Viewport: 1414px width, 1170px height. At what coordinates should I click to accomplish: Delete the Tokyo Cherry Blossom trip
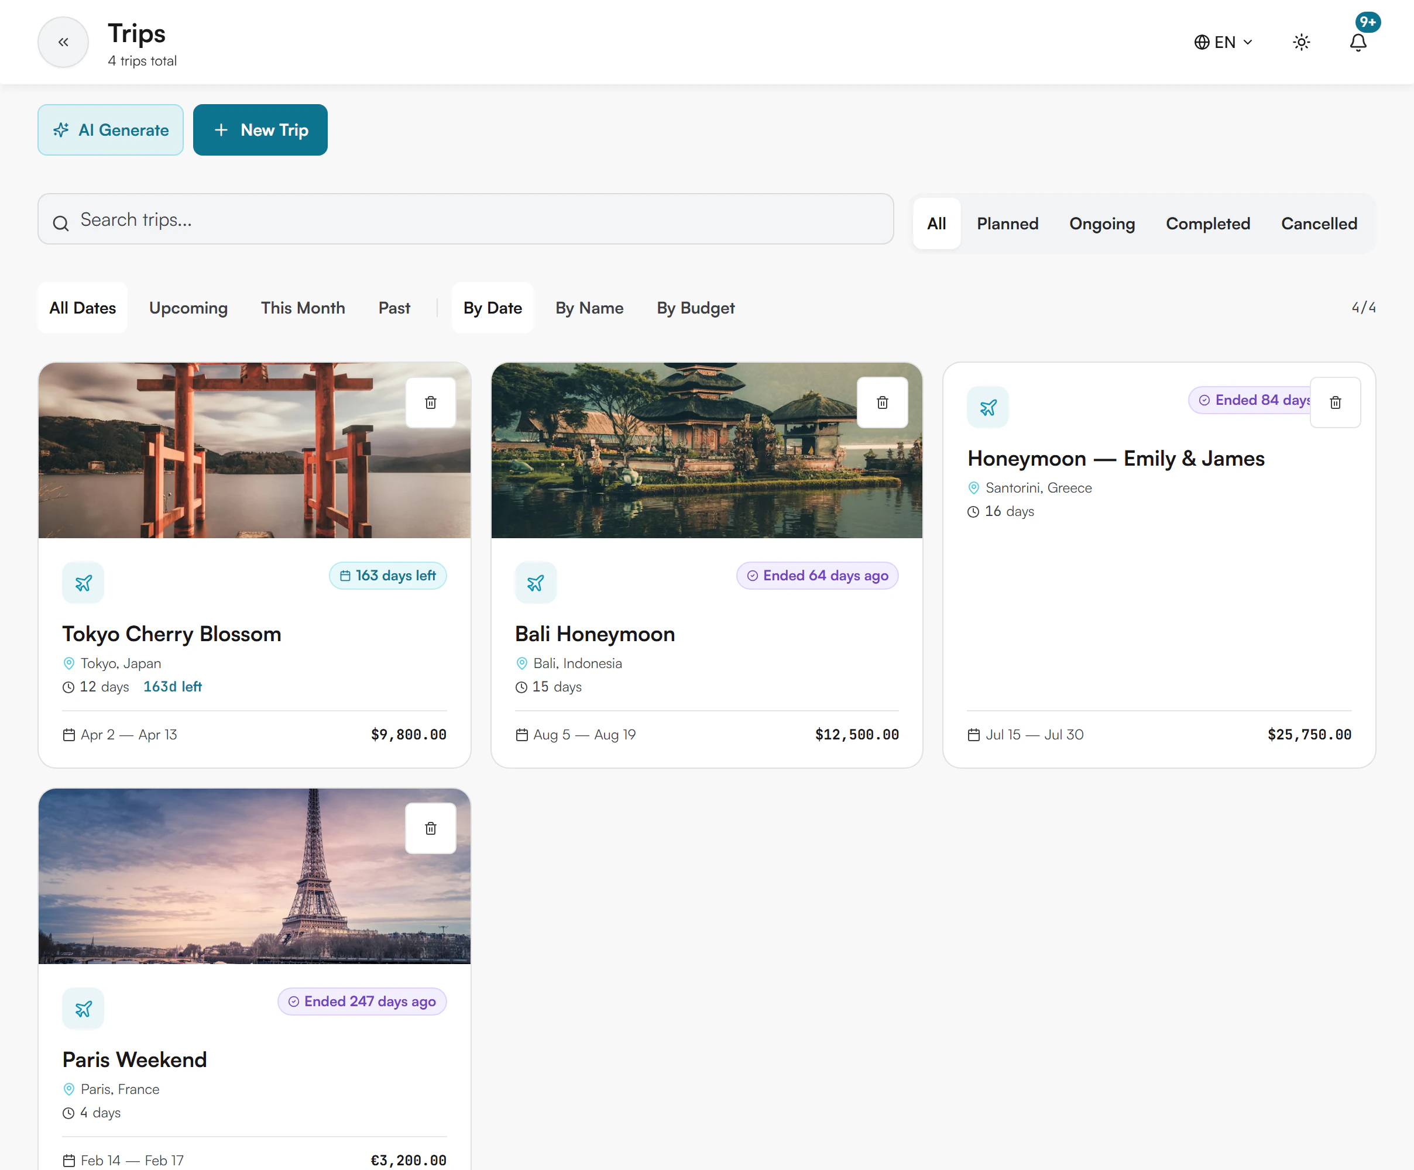coord(431,402)
